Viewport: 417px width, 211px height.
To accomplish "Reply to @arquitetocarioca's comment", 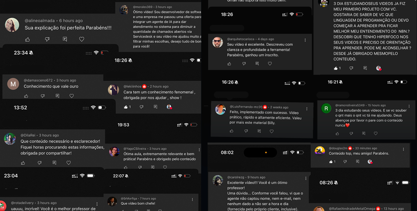I will [257, 64].
